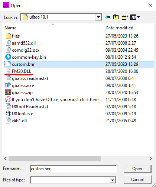Create a new folder via toolbar icon
156x187 pixels.
pyautogui.click(x=125, y=17)
